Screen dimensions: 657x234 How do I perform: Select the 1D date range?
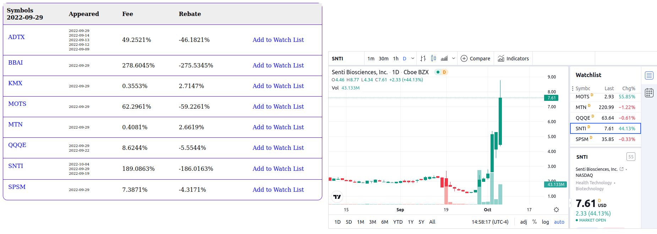pyautogui.click(x=338, y=222)
